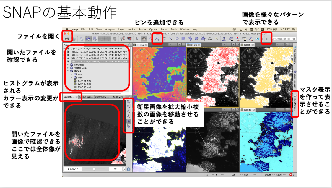Select the Draw Rectangle tool
Image resolution: width=332 pixels, height=188 pixels.
[183, 39]
